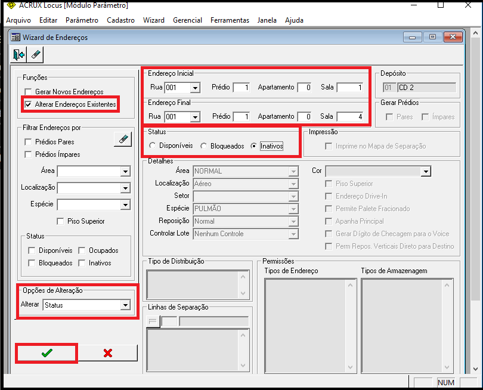
Task: Tick the Prédios Ímpares filter checkbox
Action: pyautogui.click(x=28, y=154)
